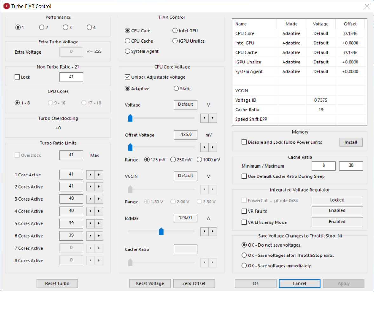Increase 6 Cores Active ratio with right arrow
374x325 pixels.
[x=99, y=236]
